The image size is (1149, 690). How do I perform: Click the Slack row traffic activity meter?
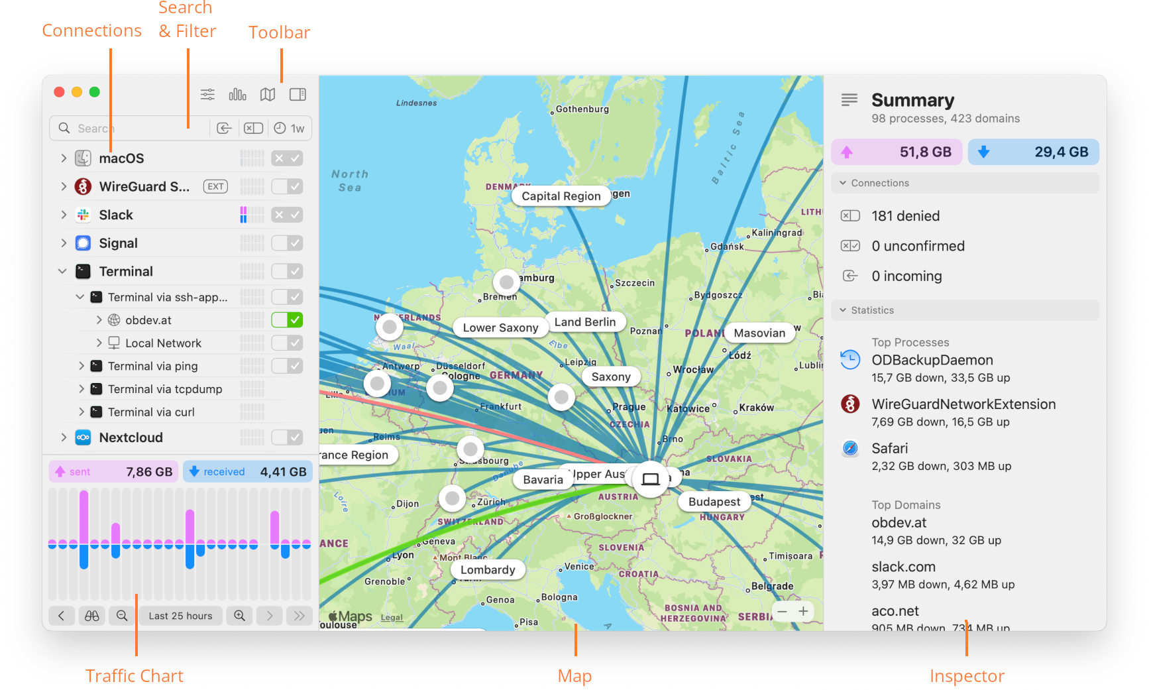pyautogui.click(x=252, y=215)
